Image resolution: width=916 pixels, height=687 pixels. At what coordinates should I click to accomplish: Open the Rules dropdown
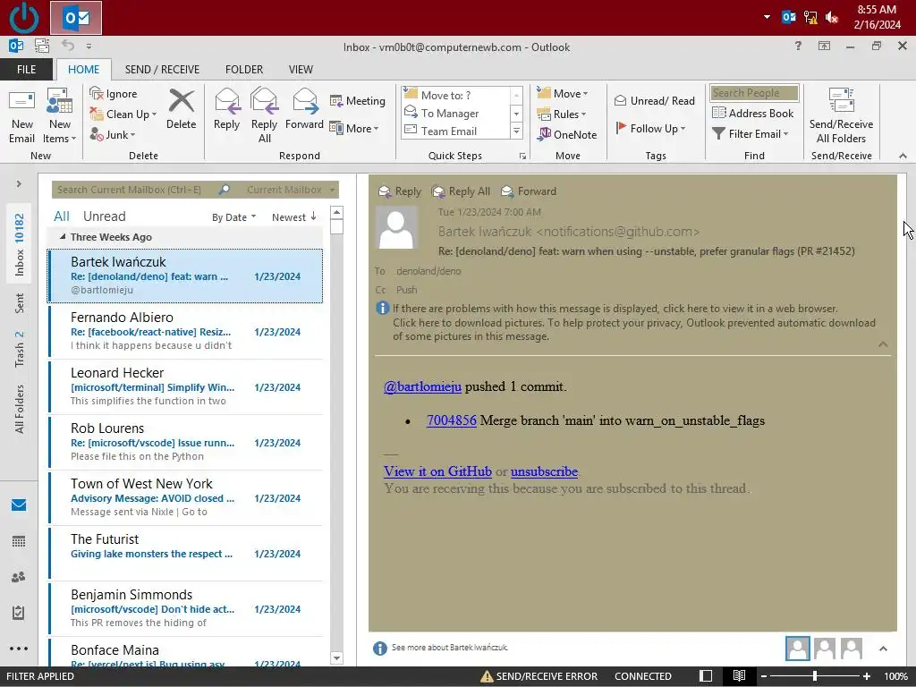tap(562, 114)
